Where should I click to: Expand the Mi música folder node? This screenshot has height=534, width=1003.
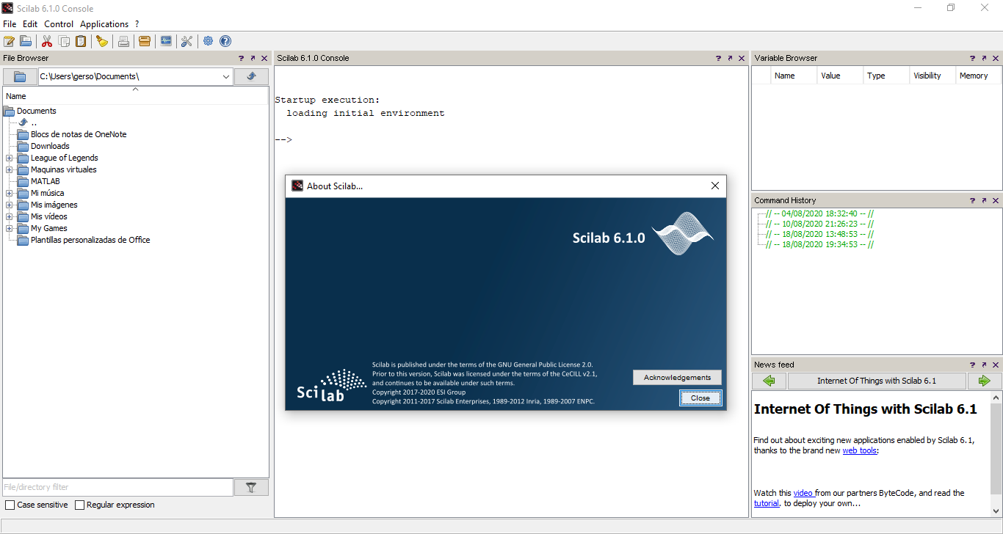coord(9,193)
